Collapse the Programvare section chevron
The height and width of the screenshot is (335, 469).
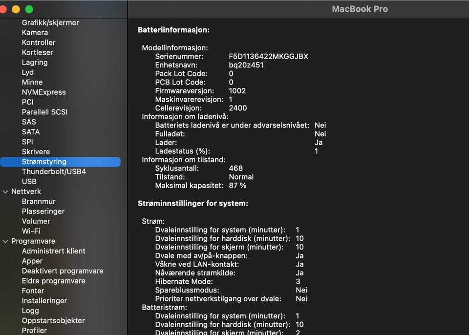(x=5, y=241)
